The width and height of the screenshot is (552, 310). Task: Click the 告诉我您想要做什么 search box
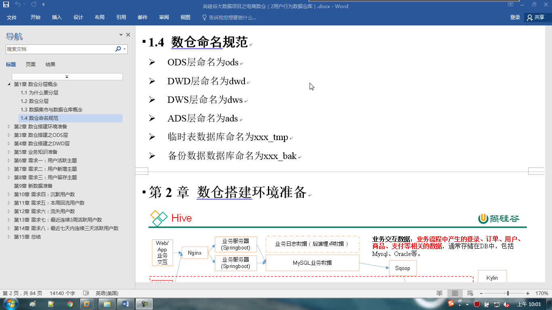[x=229, y=17]
